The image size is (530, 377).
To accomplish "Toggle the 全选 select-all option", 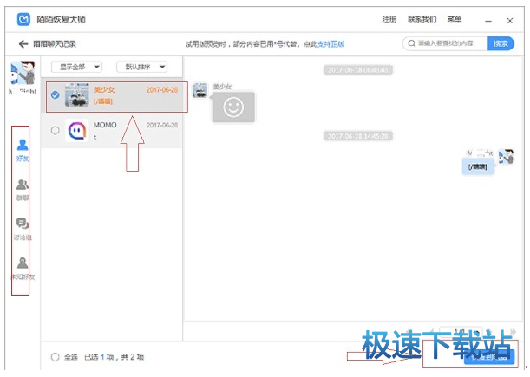I will pyautogui.click(x=56, y=357).
